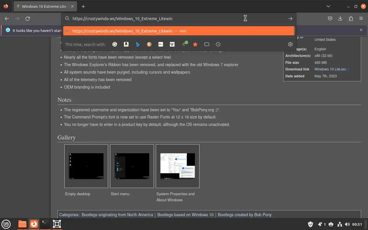Open the extensions puzzle icon
368x230 pixels.
[x=351, y=19]
